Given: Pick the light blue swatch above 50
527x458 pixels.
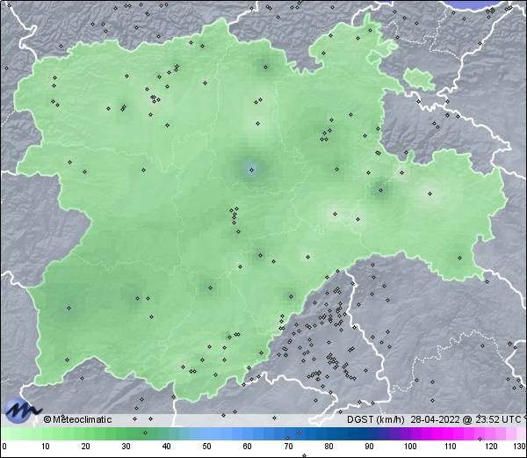Looking at the screenshot, I should 206,434.
